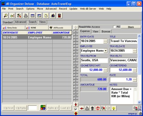Click the Last navigation button
The height and width of the screenshot is (116, 143).
point(65,108)
